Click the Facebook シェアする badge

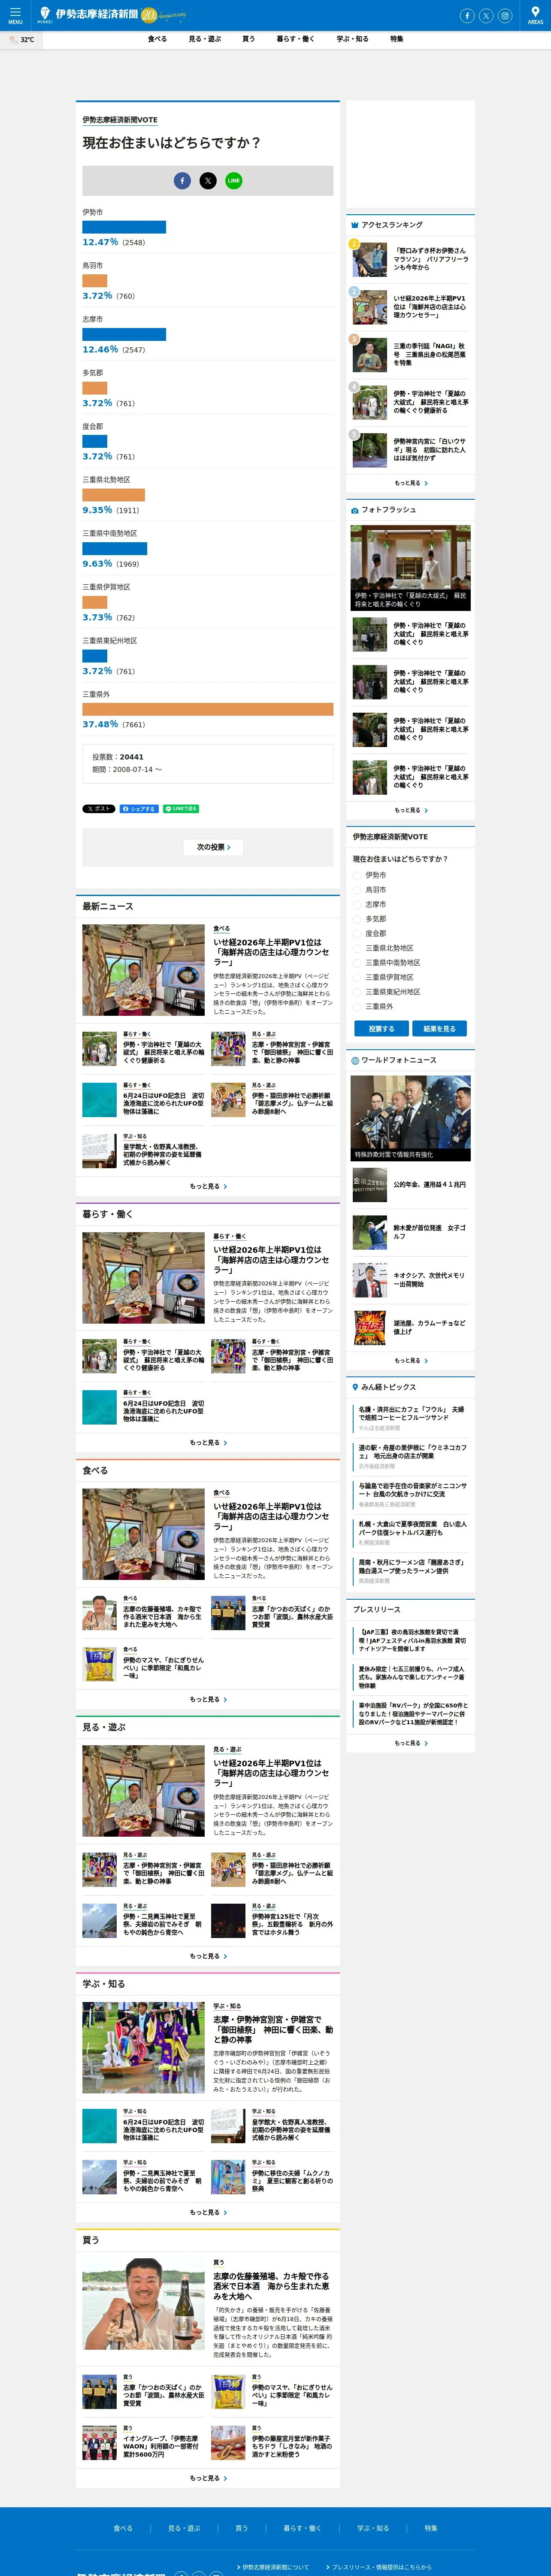click(x=139, y=809)
